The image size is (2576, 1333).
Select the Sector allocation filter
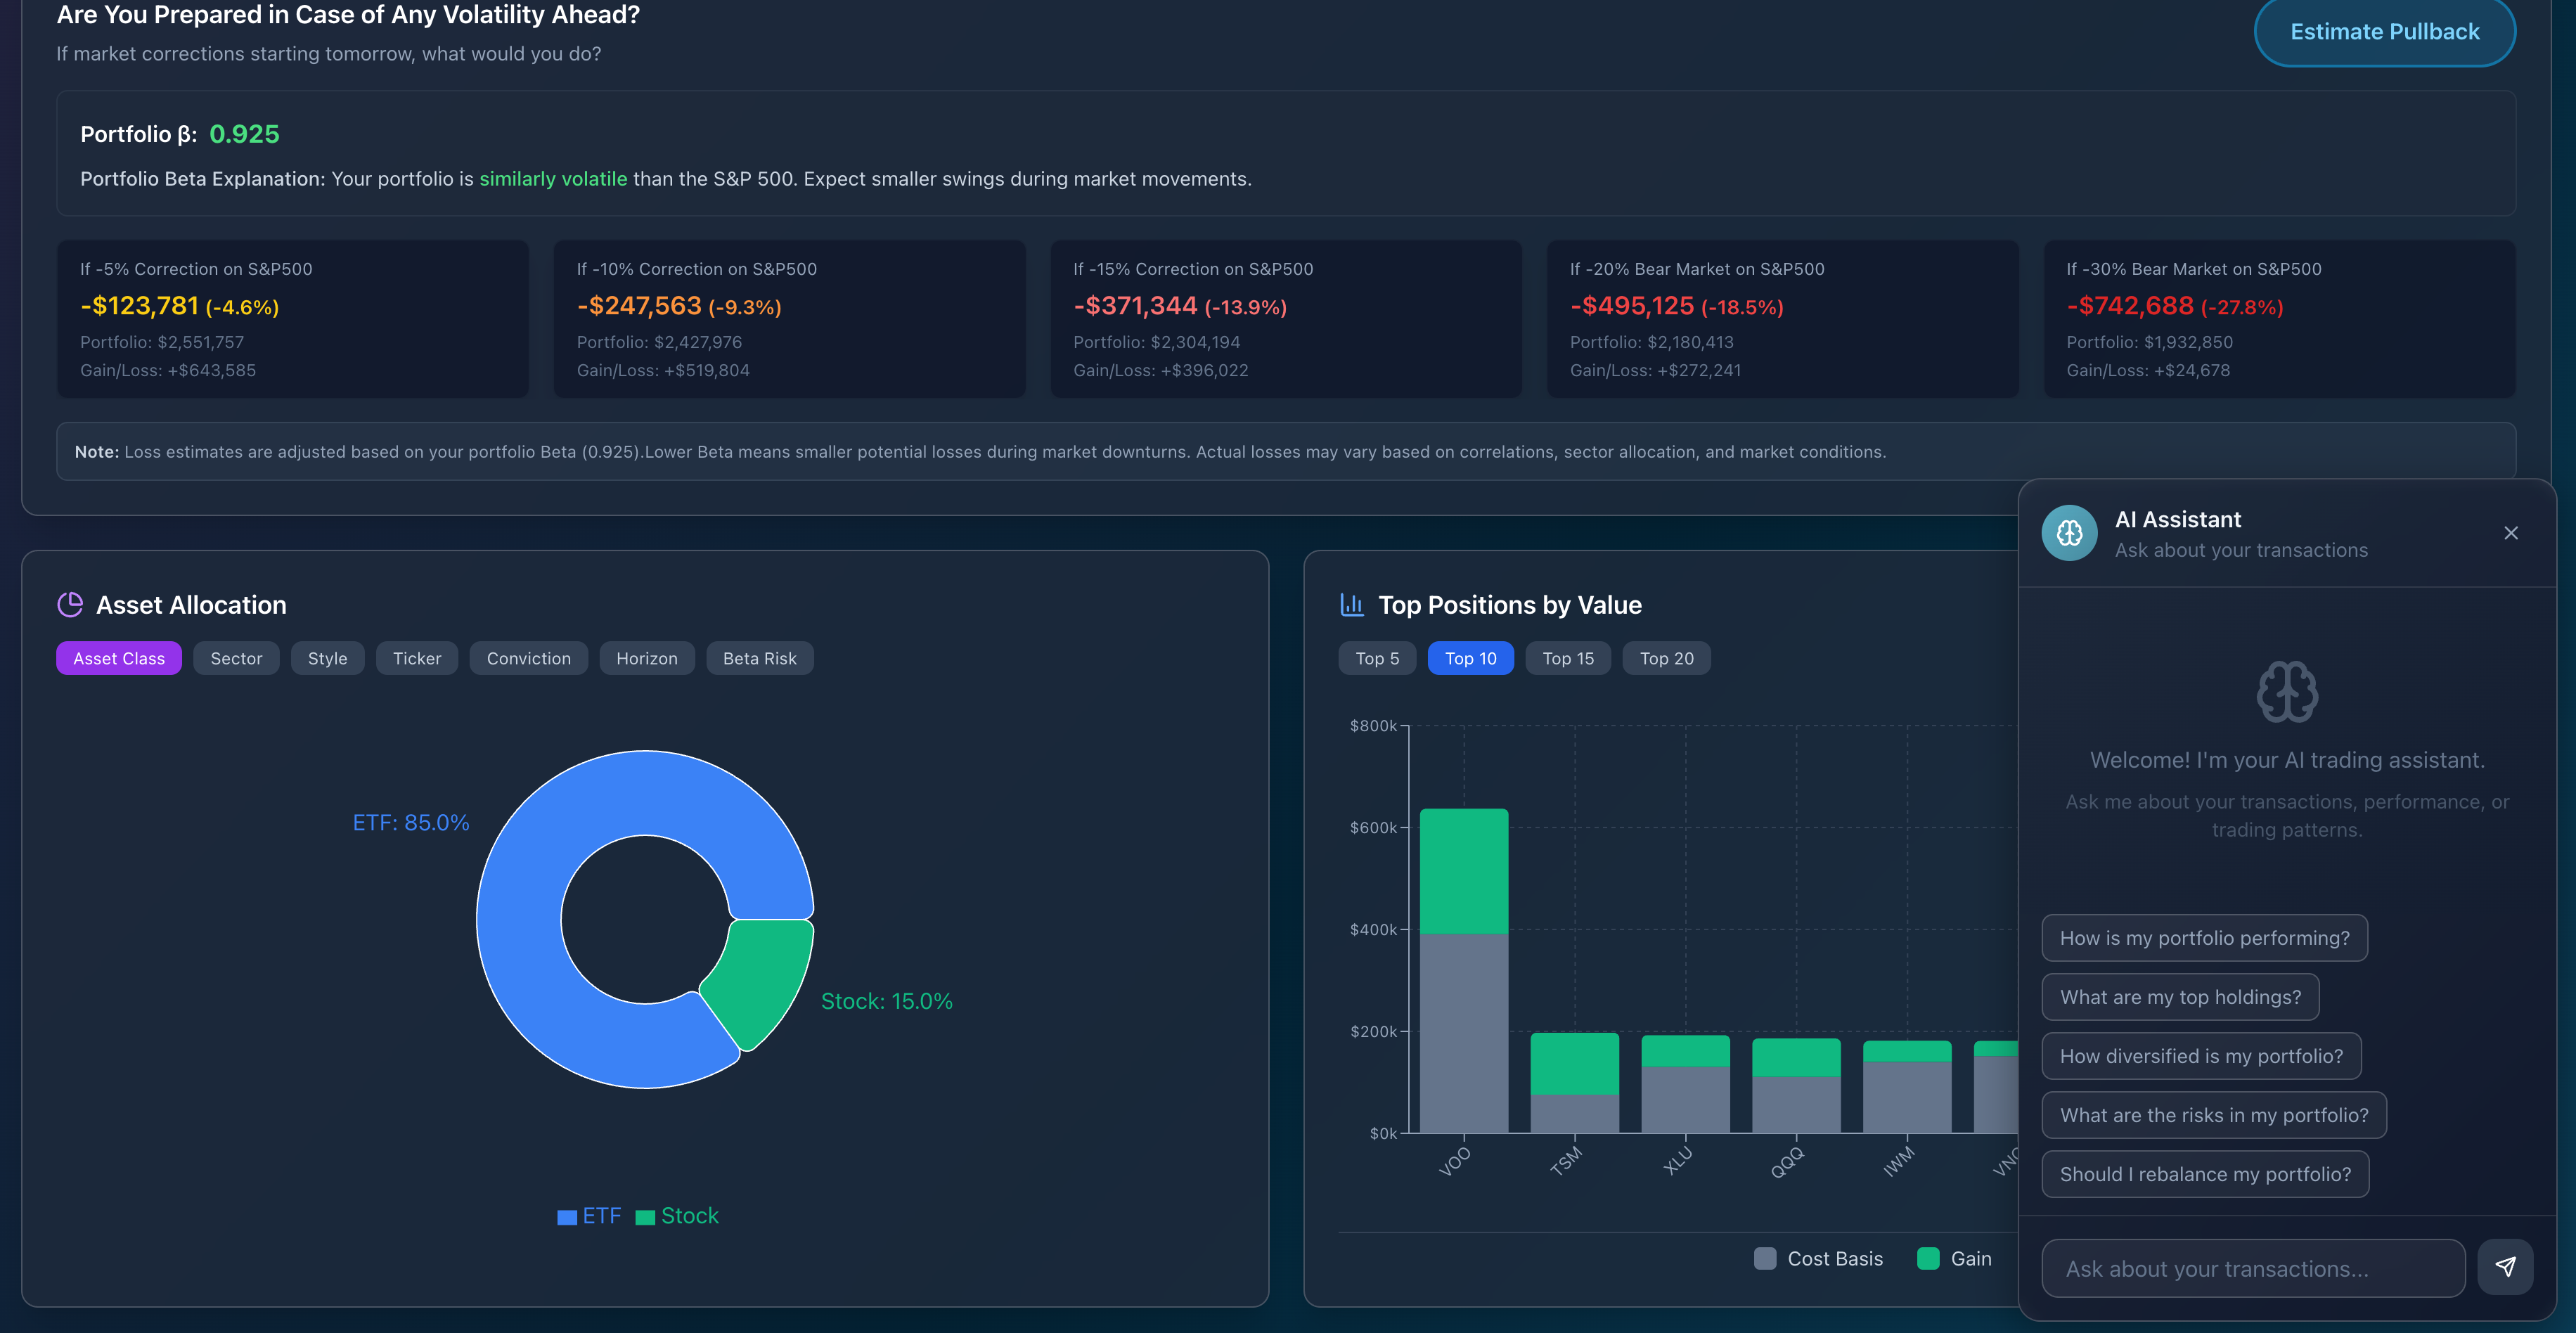[x=235, y=658]
